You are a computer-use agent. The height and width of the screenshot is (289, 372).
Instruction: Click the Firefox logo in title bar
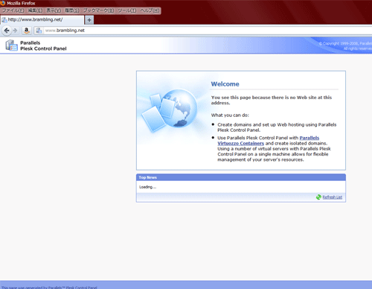tap(2, 3)
